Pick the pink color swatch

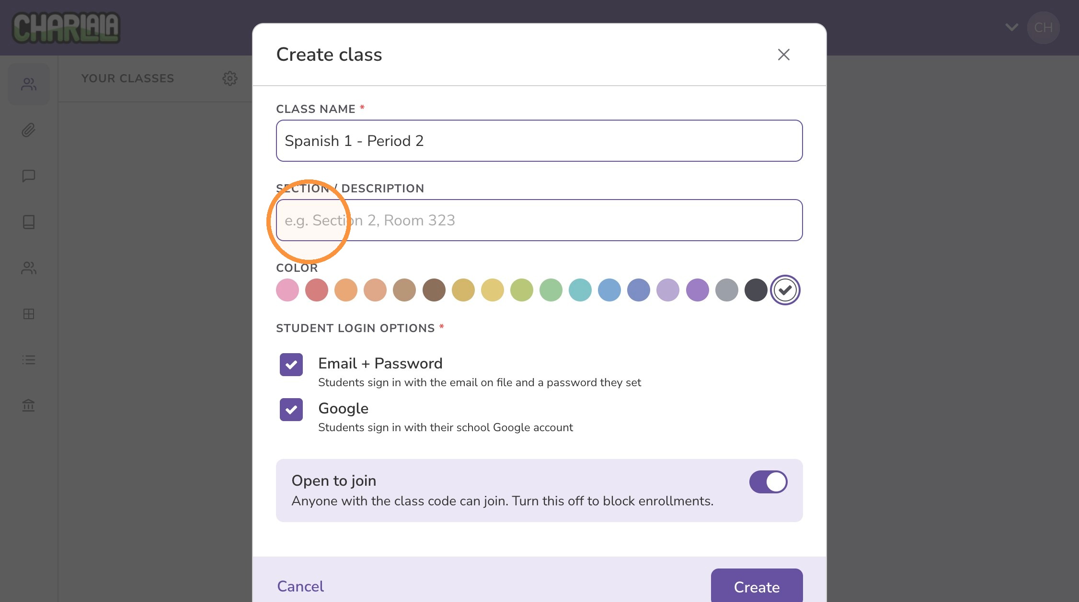point(287,290)
